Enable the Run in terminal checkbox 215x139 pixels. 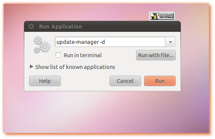pyautogui.click(x=58, y=55)
